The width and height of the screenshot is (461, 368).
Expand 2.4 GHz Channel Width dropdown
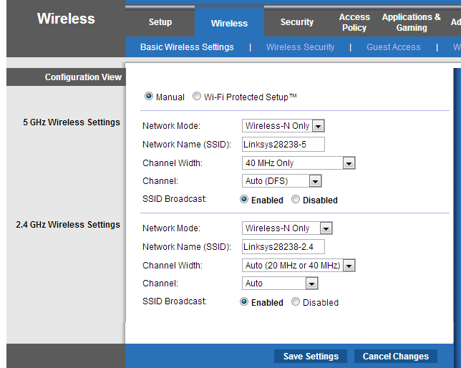[349, 266]
